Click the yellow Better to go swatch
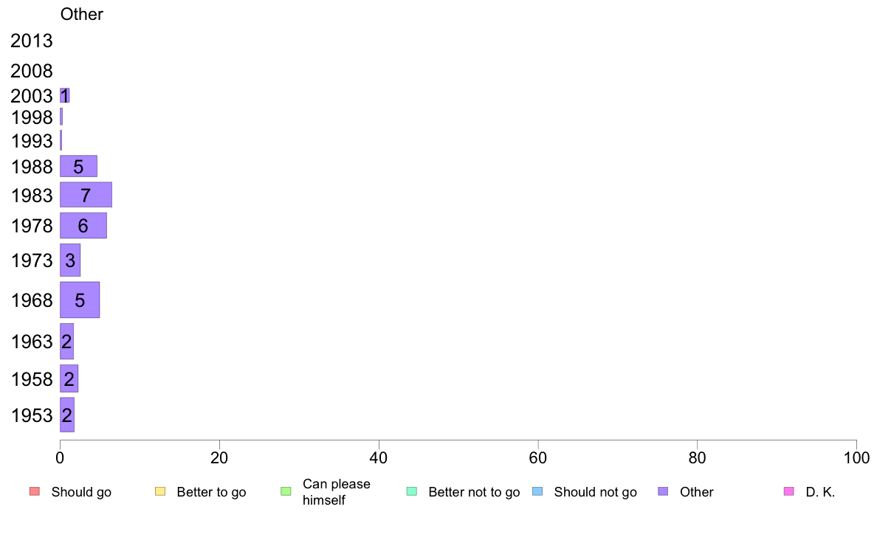The width and height of the screenshot is (877, 543). click(160, 491)
